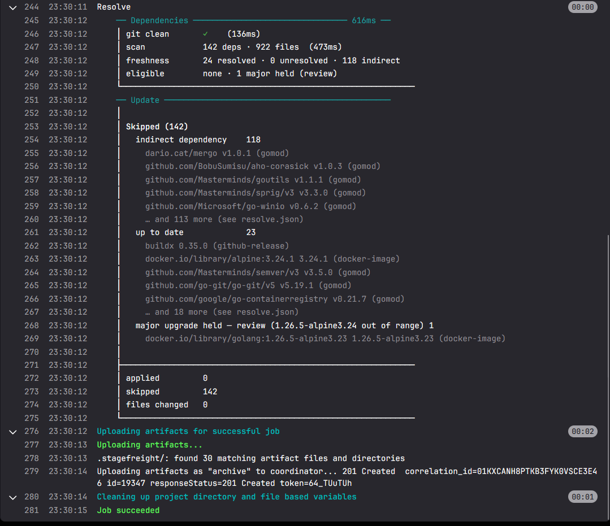Jump to log line number 276

click(x=32, y=431)
